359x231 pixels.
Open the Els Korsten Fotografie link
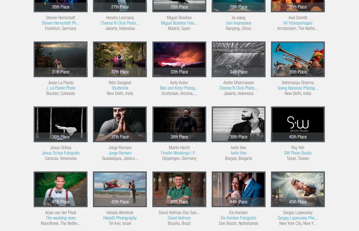pos(238,218)
